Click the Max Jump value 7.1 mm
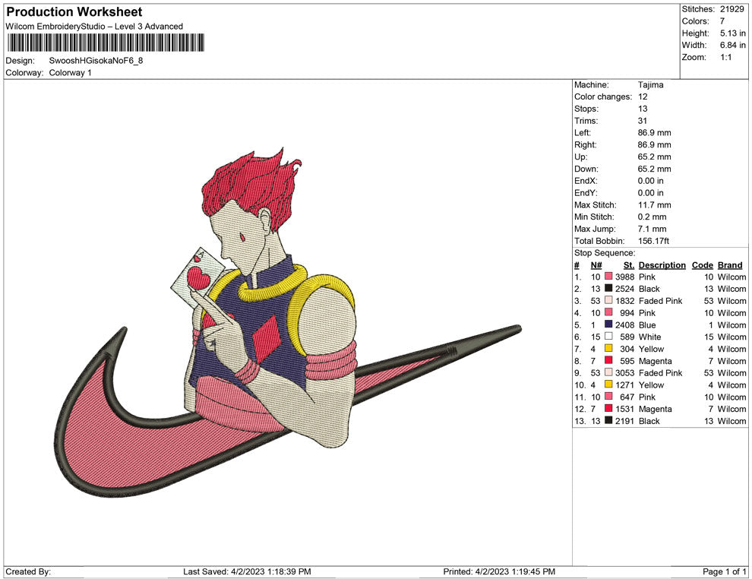 pos(652,229)
